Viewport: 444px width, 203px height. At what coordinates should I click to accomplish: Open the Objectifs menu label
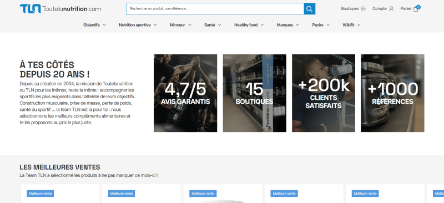tap(92, 25)
